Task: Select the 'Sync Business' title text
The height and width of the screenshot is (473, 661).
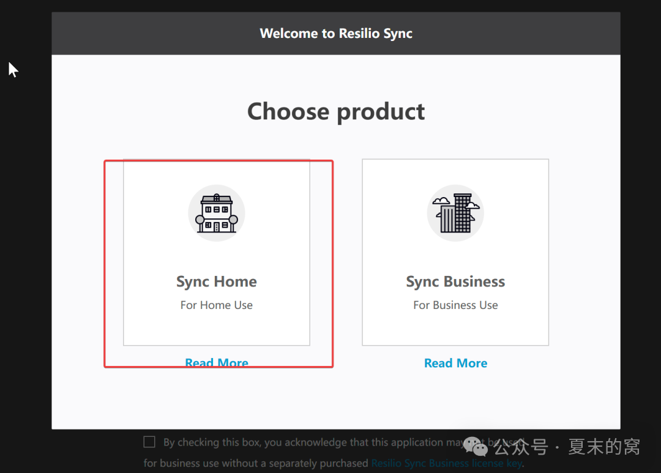Action: point(455,281)
